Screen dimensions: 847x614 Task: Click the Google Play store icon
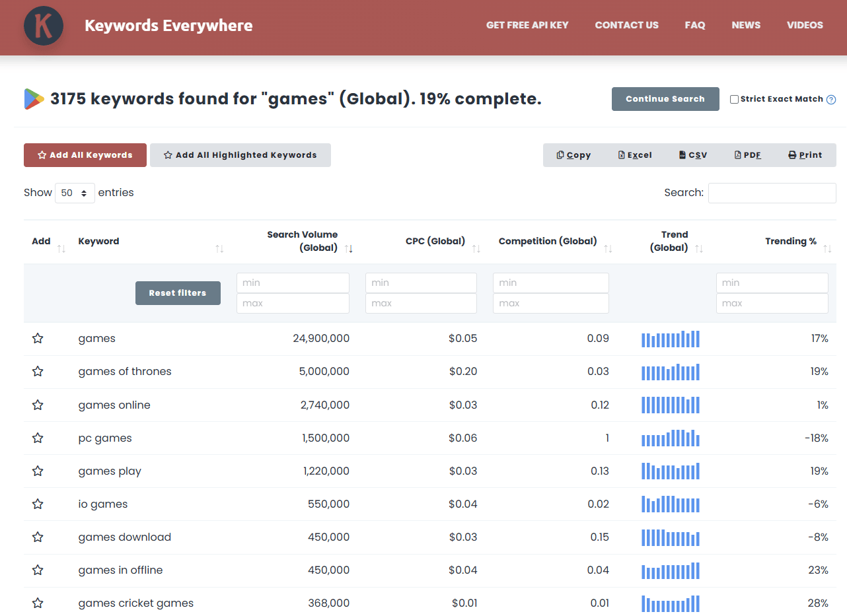[x=34, y=99]
